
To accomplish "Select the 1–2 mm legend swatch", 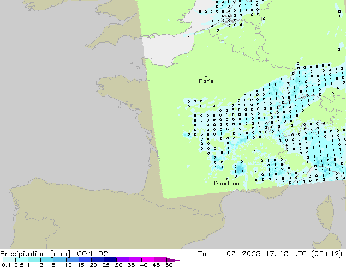I will pyautogui.click(x=34, y=260).
